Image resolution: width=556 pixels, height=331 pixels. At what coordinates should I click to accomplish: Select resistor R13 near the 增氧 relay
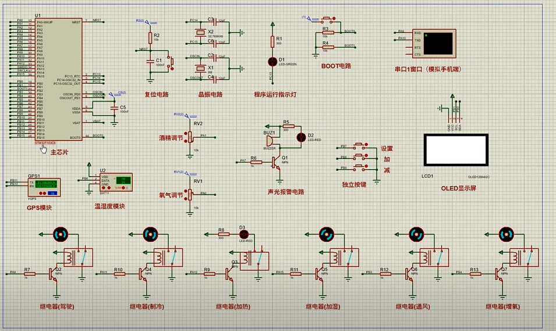click(474, 273)
